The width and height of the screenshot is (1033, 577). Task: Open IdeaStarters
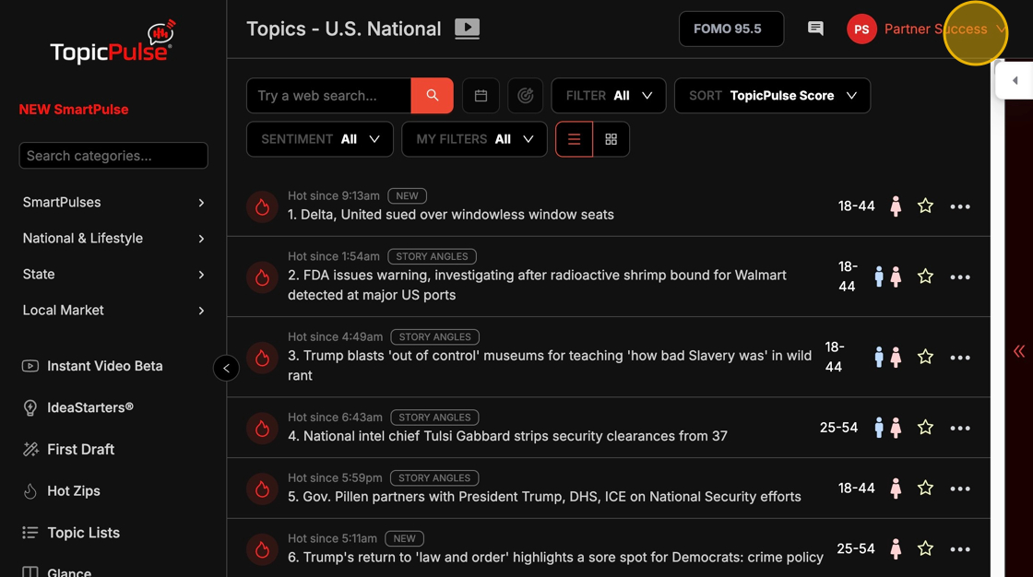coord(77,407)
